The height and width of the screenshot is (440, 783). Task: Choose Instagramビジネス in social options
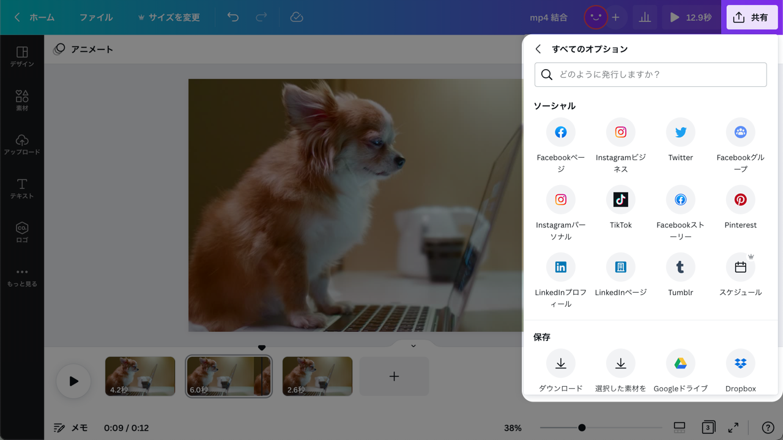point(620,132)
